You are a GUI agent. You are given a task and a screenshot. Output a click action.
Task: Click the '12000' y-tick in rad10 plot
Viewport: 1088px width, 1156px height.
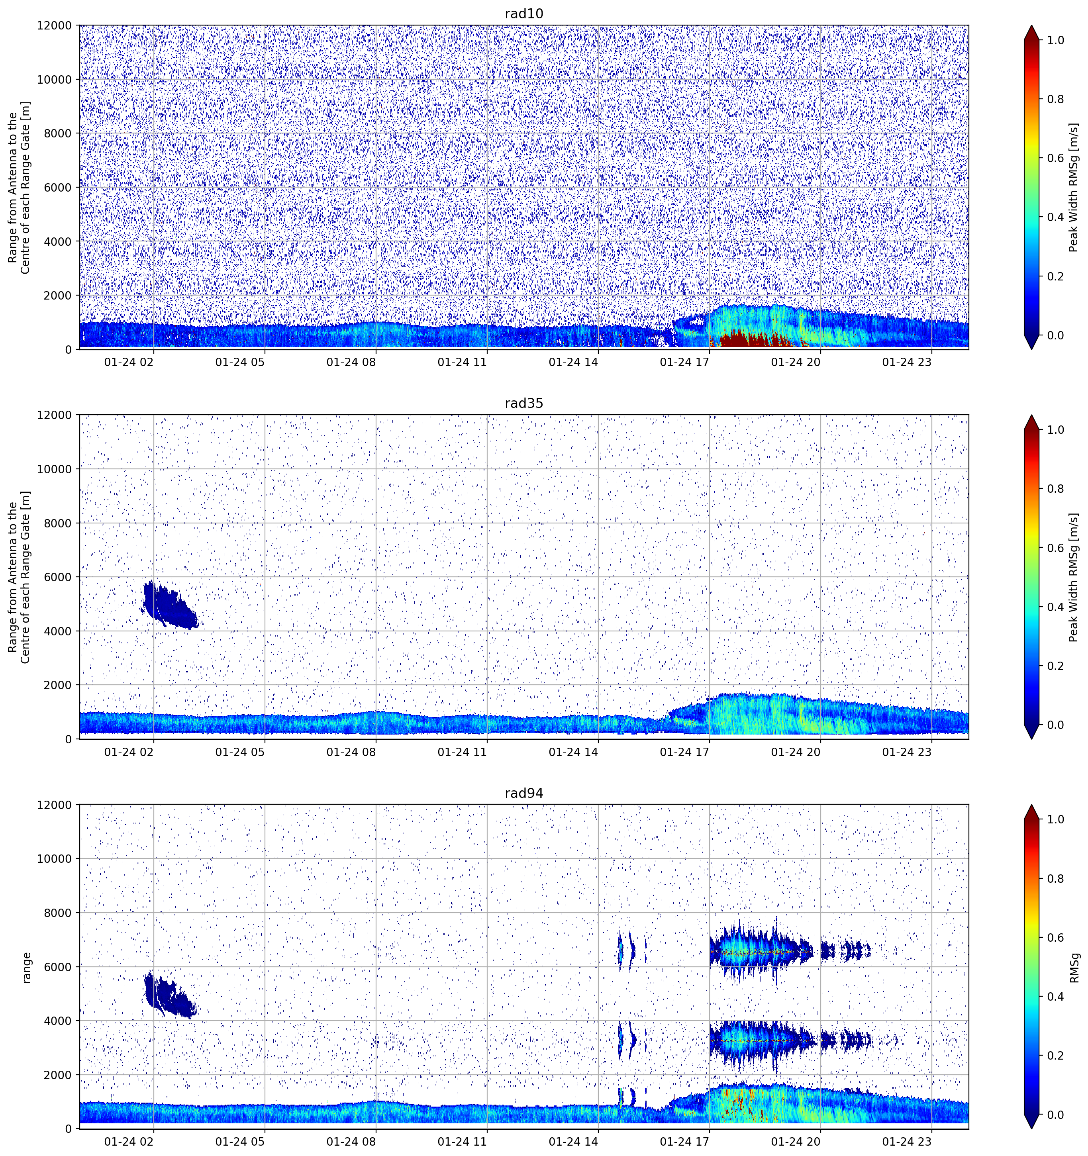pos(55,25)
